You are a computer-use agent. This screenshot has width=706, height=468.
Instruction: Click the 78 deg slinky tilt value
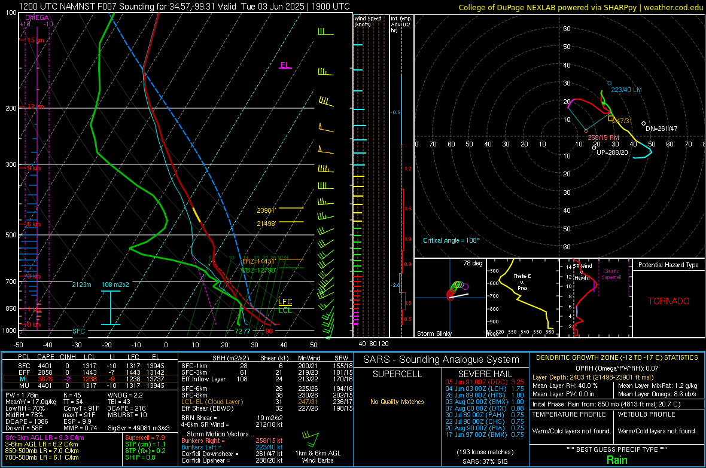[473, 263]
